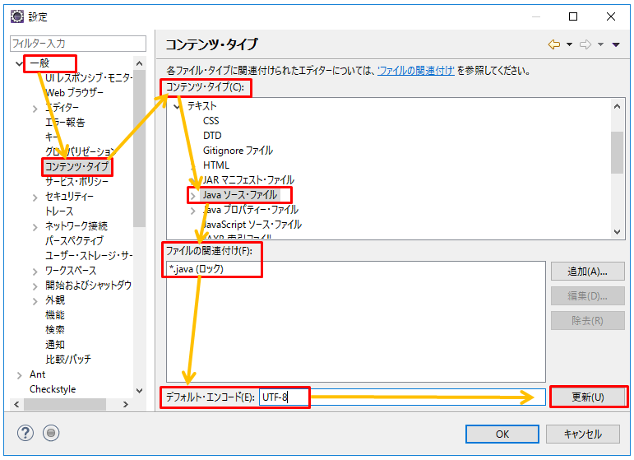Expand the Ant tree node
634x460 pixels.
click(19, 375)
